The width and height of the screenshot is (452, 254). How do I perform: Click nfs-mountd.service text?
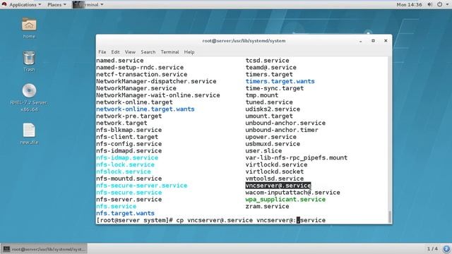click(129, 179)
